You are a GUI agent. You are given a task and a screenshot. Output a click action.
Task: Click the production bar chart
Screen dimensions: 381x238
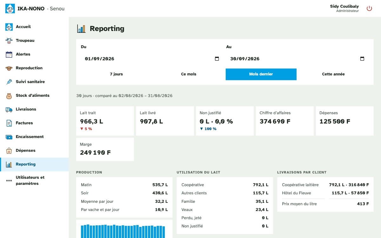pyautogui.click(x=123, y=231)
